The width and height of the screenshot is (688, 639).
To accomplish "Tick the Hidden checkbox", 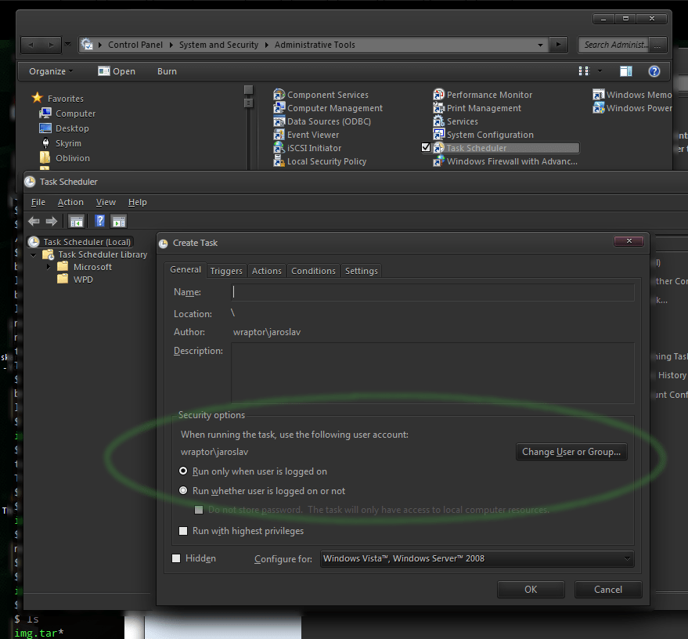I will [x=176, y=558].
